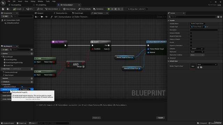Open RenderTargetToDraw Texture type dropdown
The width and height of the screenshot is (223, 125).
click(25, 90)
